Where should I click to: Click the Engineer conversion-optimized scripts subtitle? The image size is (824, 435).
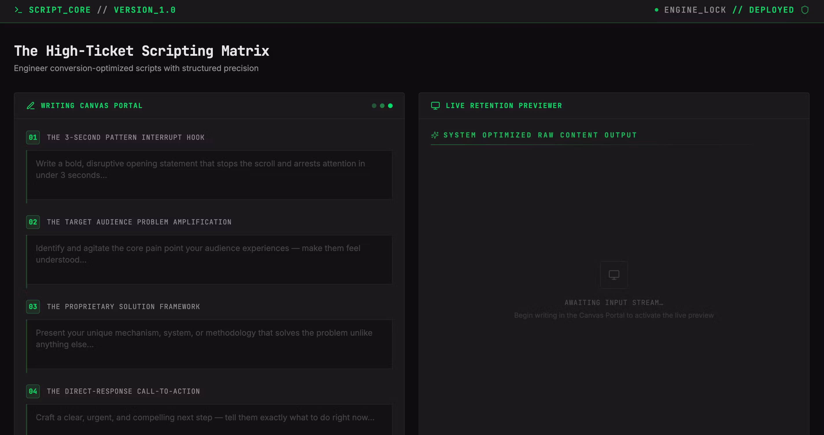136,68
